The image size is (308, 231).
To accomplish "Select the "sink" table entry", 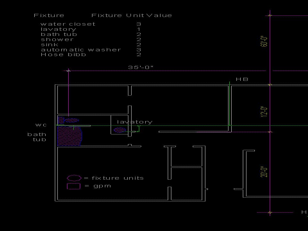I will 49,45.
